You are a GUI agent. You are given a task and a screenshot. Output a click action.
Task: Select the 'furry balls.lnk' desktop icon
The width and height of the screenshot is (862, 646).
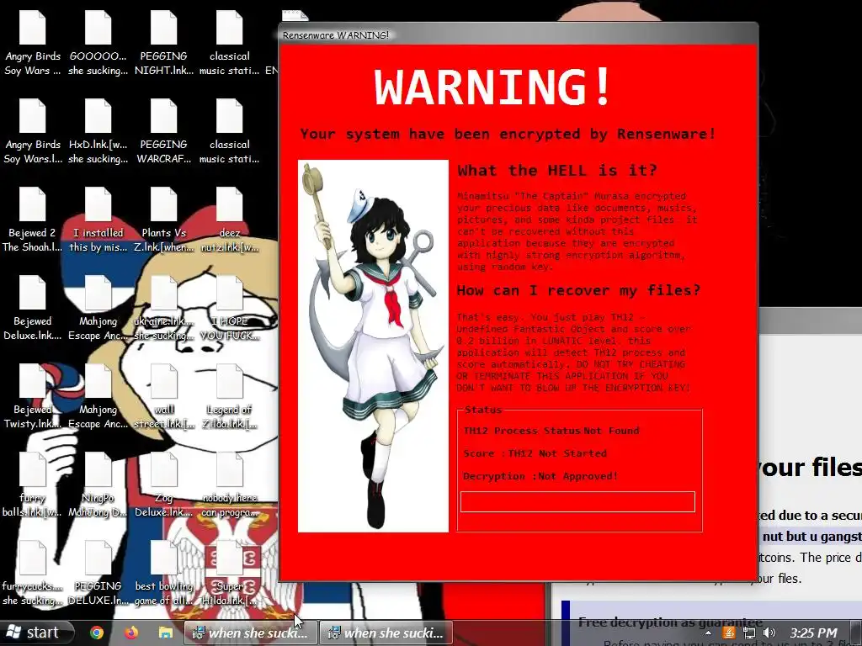(x=33, y=486)
